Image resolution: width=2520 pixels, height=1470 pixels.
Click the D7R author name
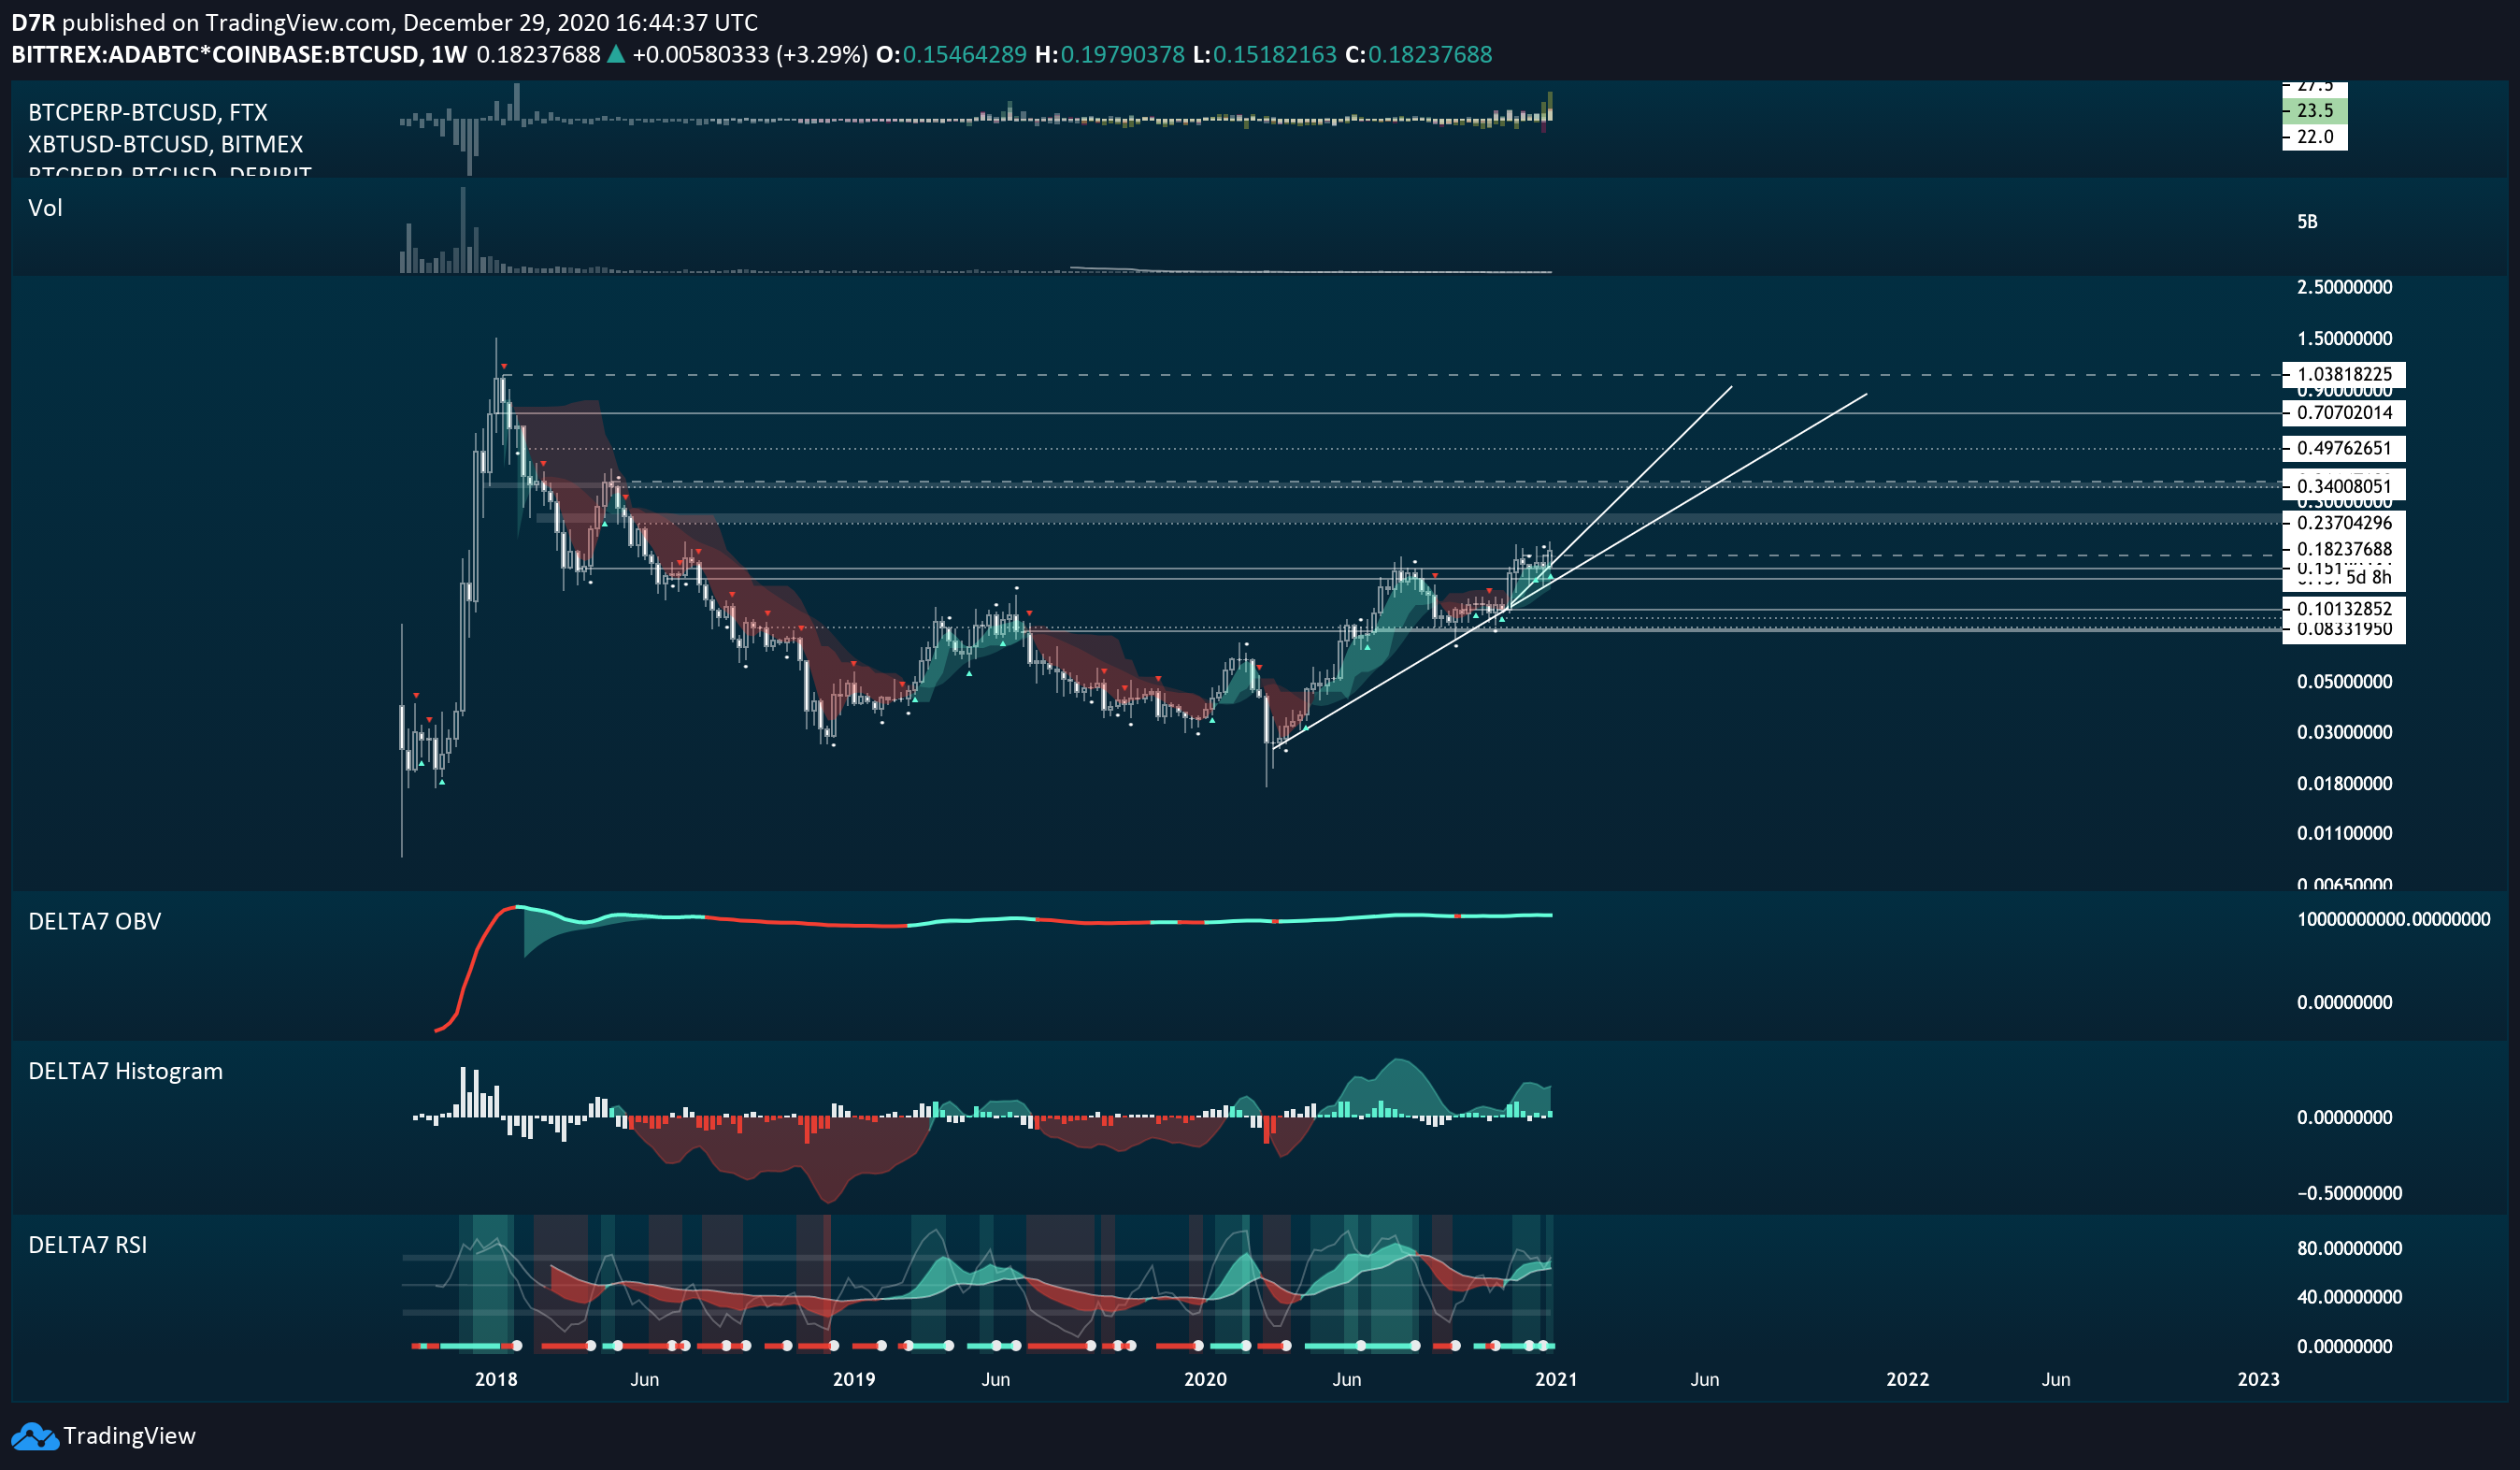click(33, 22)
